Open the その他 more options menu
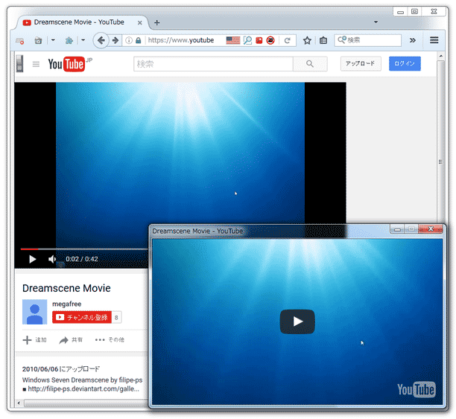Image resolution: width=456 pixels, height=419 pixels. click(x=110, y=339)
